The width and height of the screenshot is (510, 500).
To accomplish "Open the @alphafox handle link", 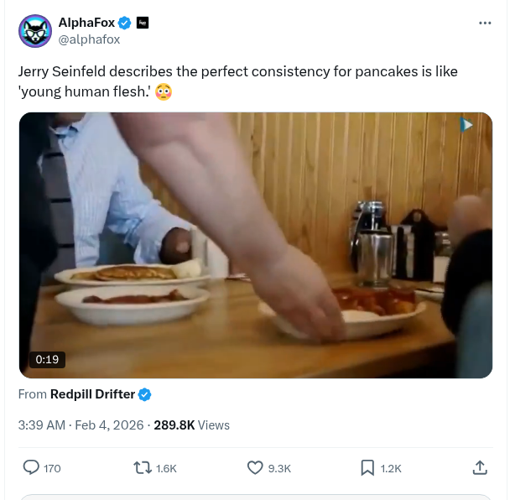I will [x=88, y=39].
